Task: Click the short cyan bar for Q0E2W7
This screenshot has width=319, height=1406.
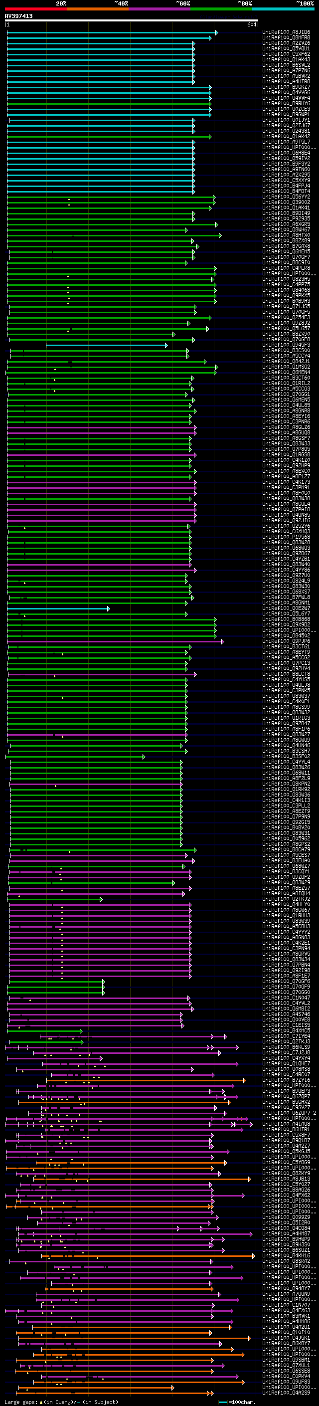Action: pyautogui.click(x=58, y=608)
